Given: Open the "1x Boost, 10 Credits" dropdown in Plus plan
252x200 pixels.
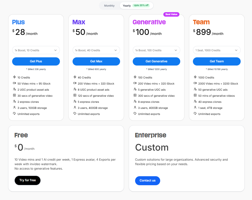Looking at the screenshot, I should [36, 50].
